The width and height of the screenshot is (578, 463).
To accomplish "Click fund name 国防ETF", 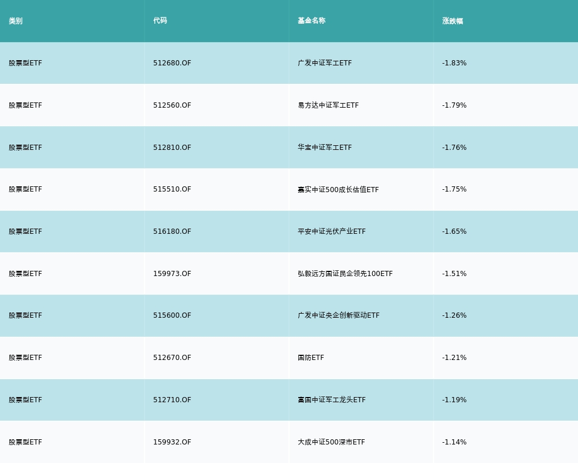I will click(x=311, y=358).
